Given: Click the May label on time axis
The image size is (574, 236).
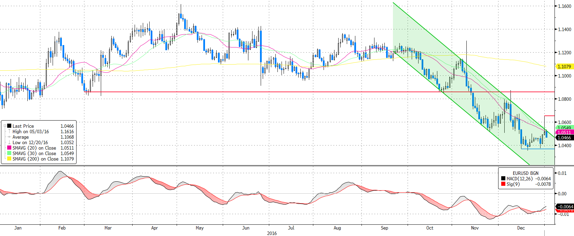Looking at the screenshot, I should click(x=200, y=228).
